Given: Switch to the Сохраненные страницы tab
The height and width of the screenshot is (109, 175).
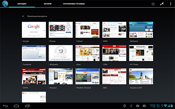Looking at the screenshot, I should (x=74, y=4).
